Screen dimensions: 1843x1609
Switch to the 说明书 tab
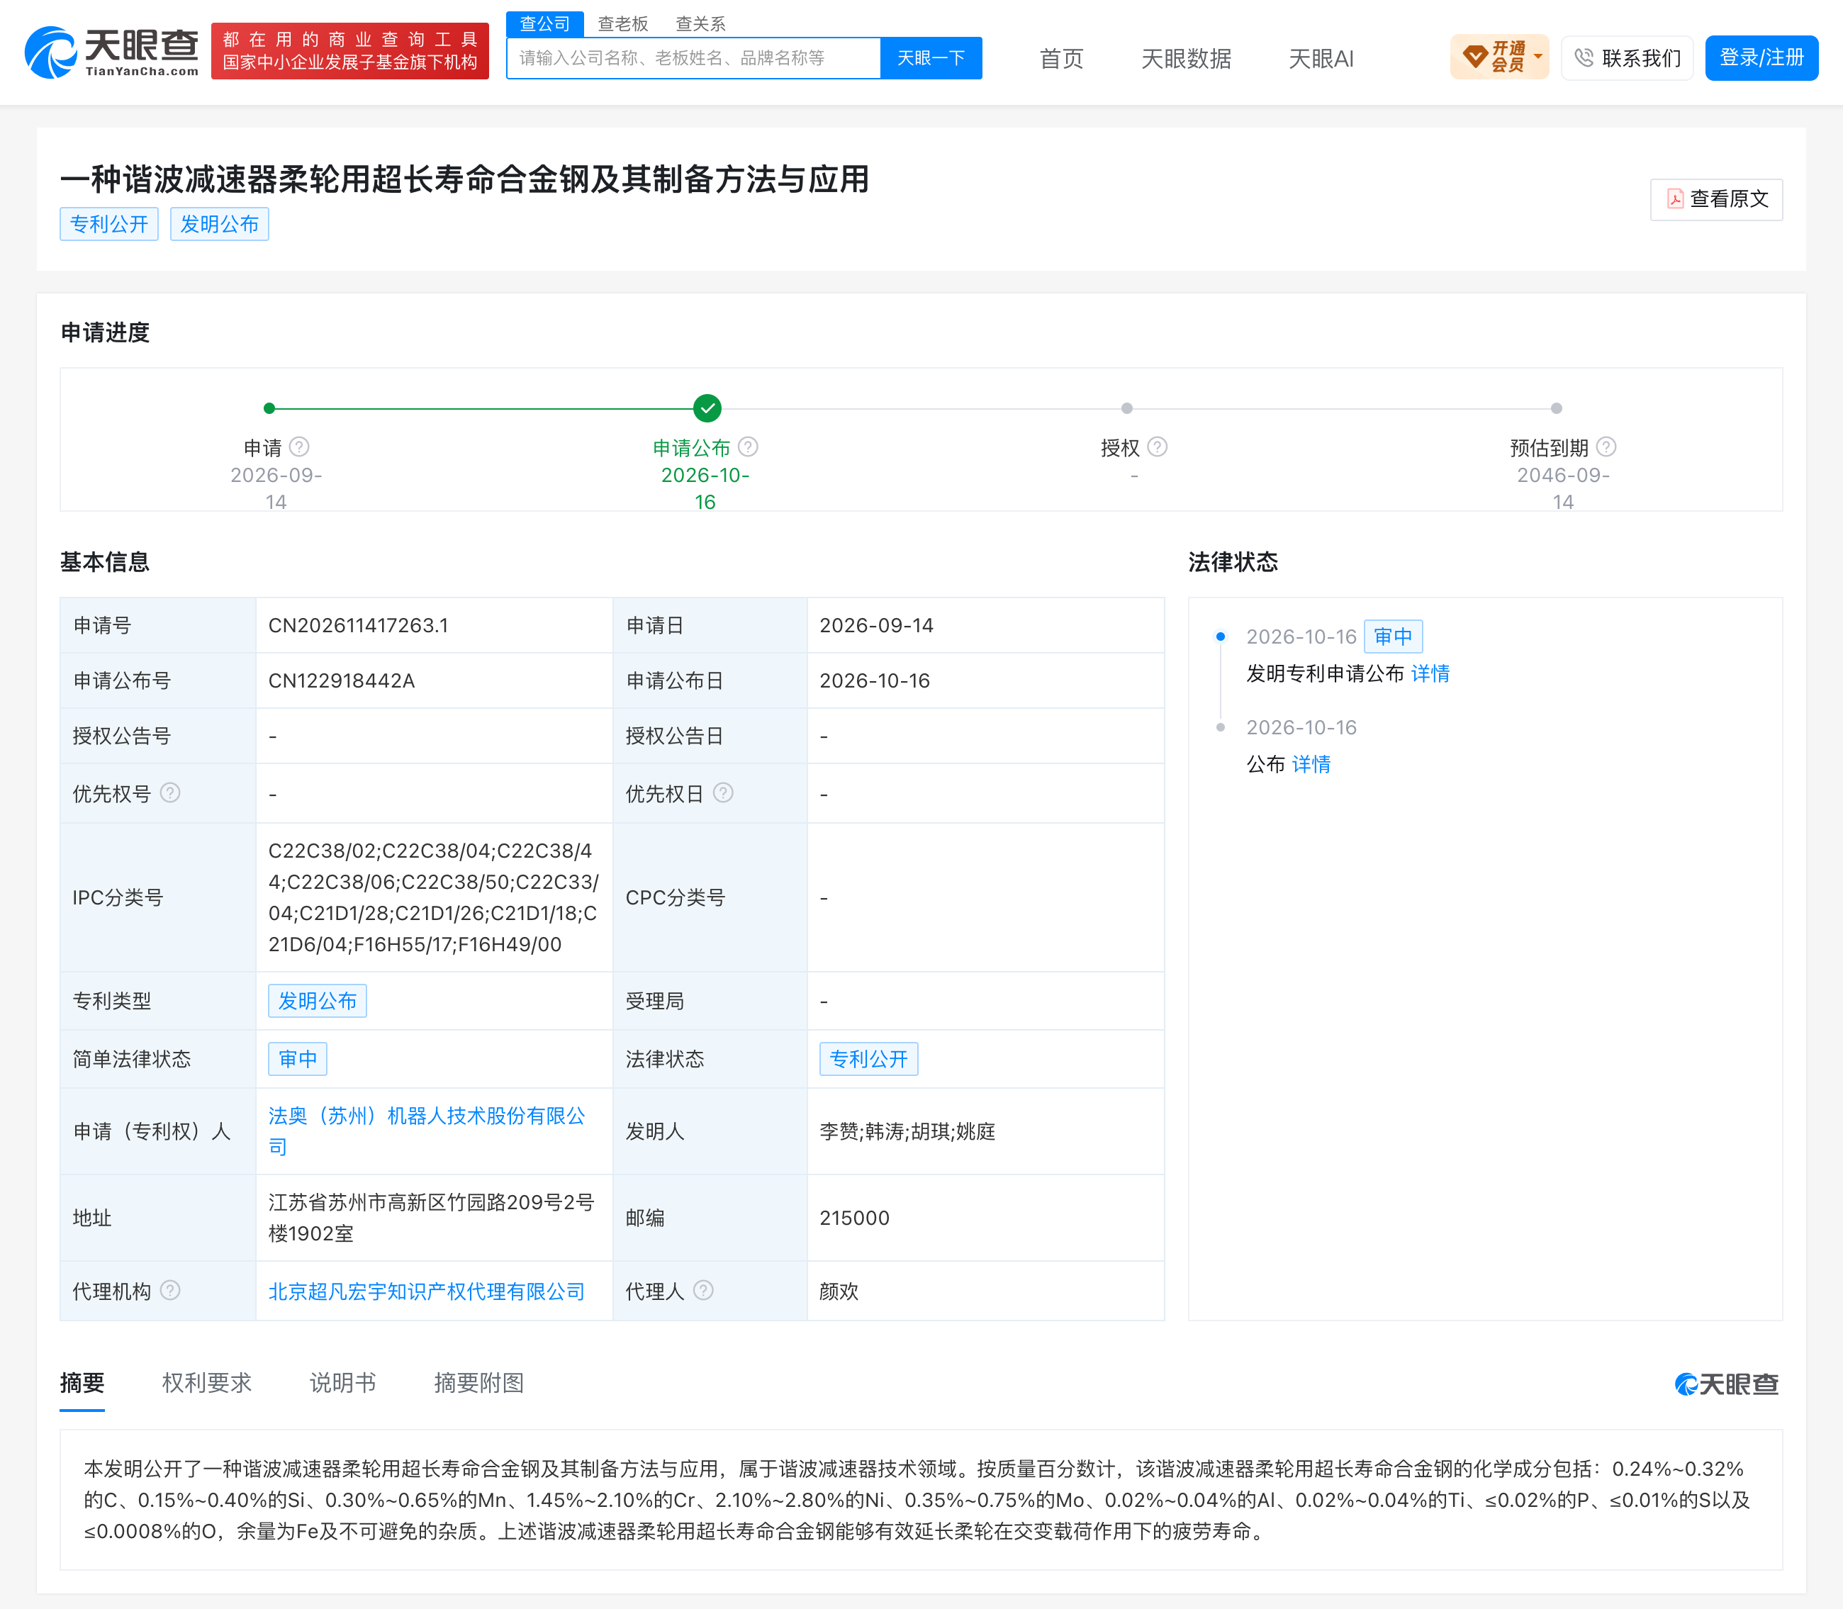[343, 1383]
